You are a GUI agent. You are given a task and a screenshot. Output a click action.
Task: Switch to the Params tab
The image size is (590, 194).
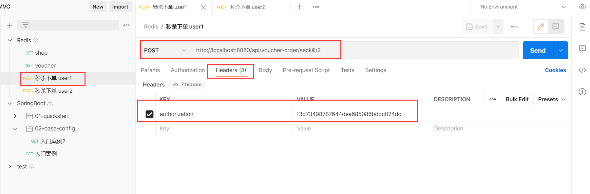pyautogui.click(x=150, y=70)
